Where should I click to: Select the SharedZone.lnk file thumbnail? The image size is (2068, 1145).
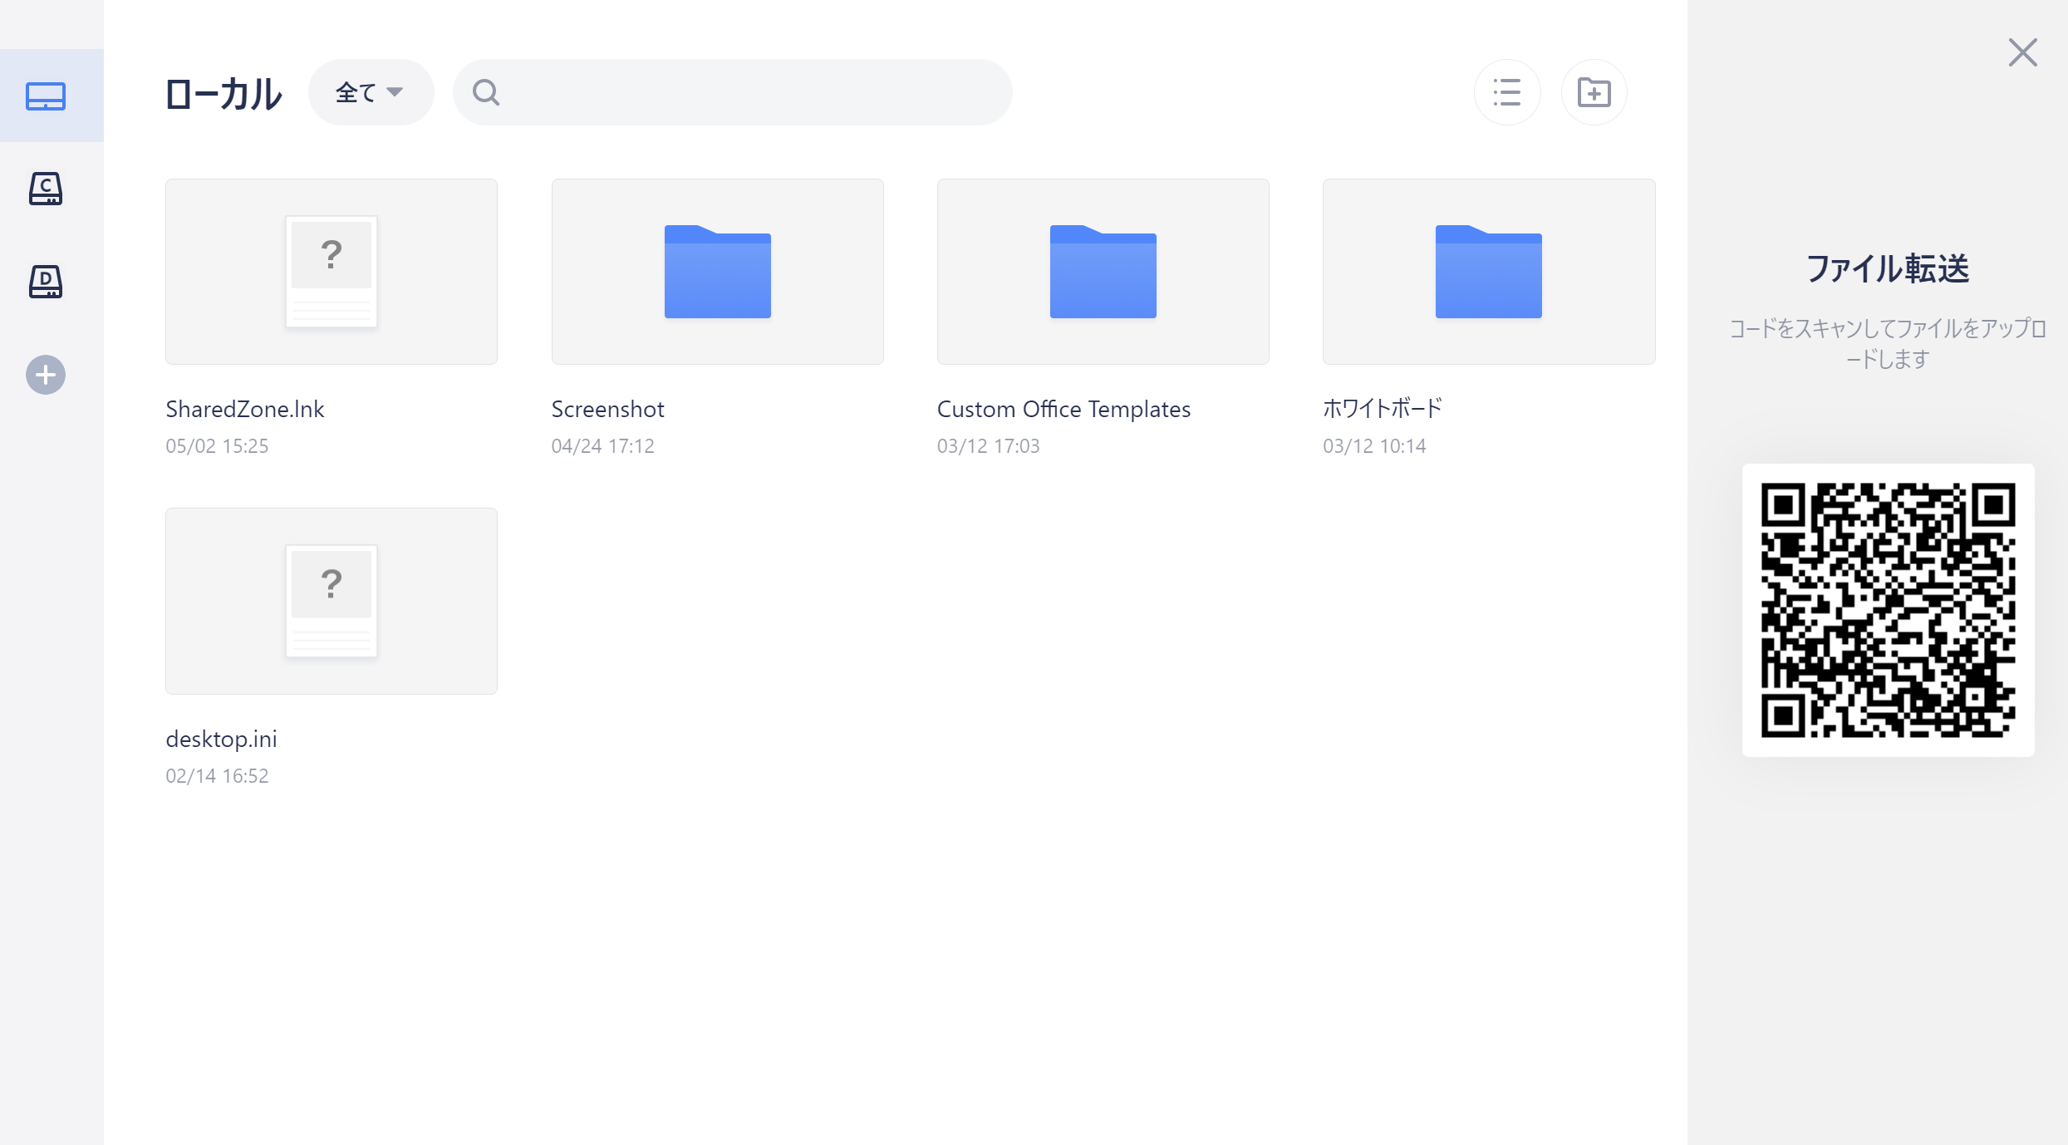click(331, 272)
